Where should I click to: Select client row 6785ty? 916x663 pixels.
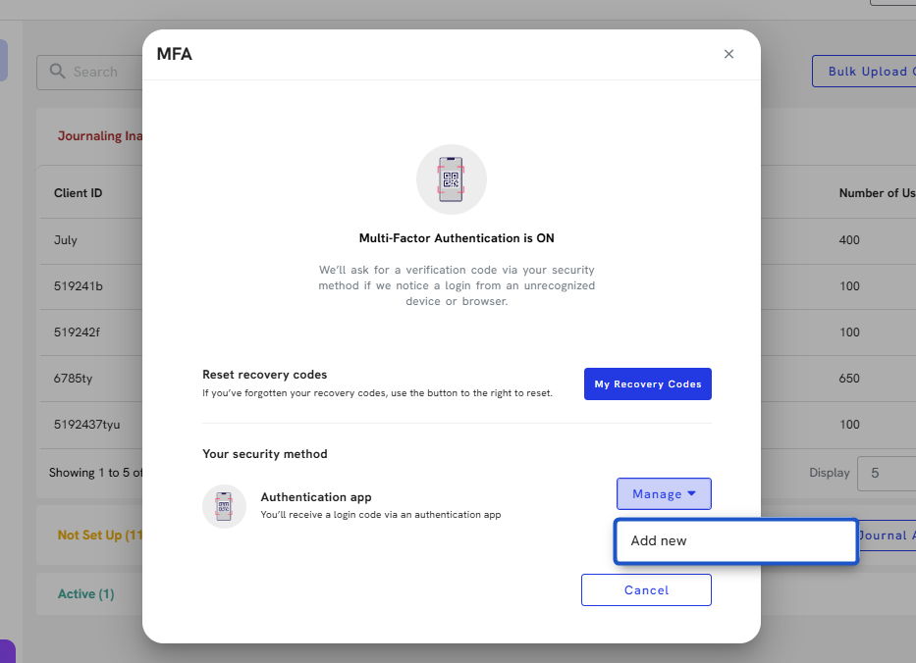coord(74,379)
